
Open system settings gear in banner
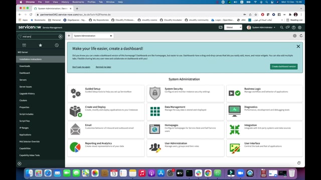coord(300,27)
